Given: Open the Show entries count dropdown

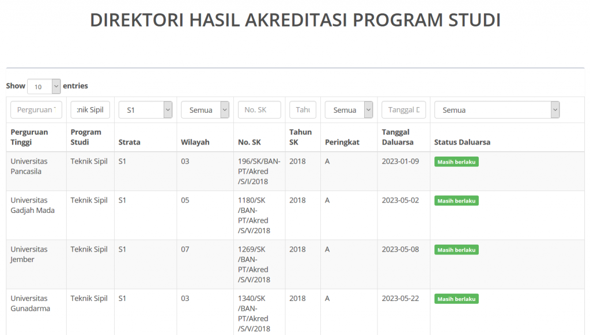Looking at the screenshot, I should (44, 86).
